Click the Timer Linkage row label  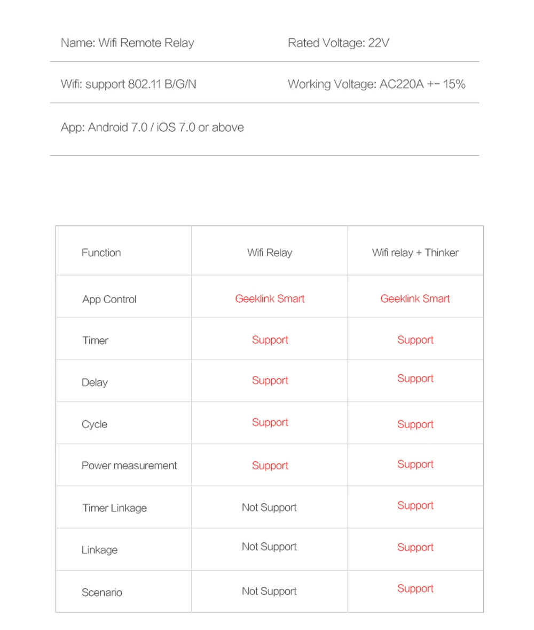(114, 508)
